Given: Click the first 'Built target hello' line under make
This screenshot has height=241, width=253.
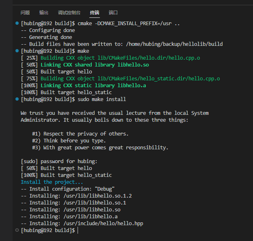Looking at the screenshot, I should (56, 72).
